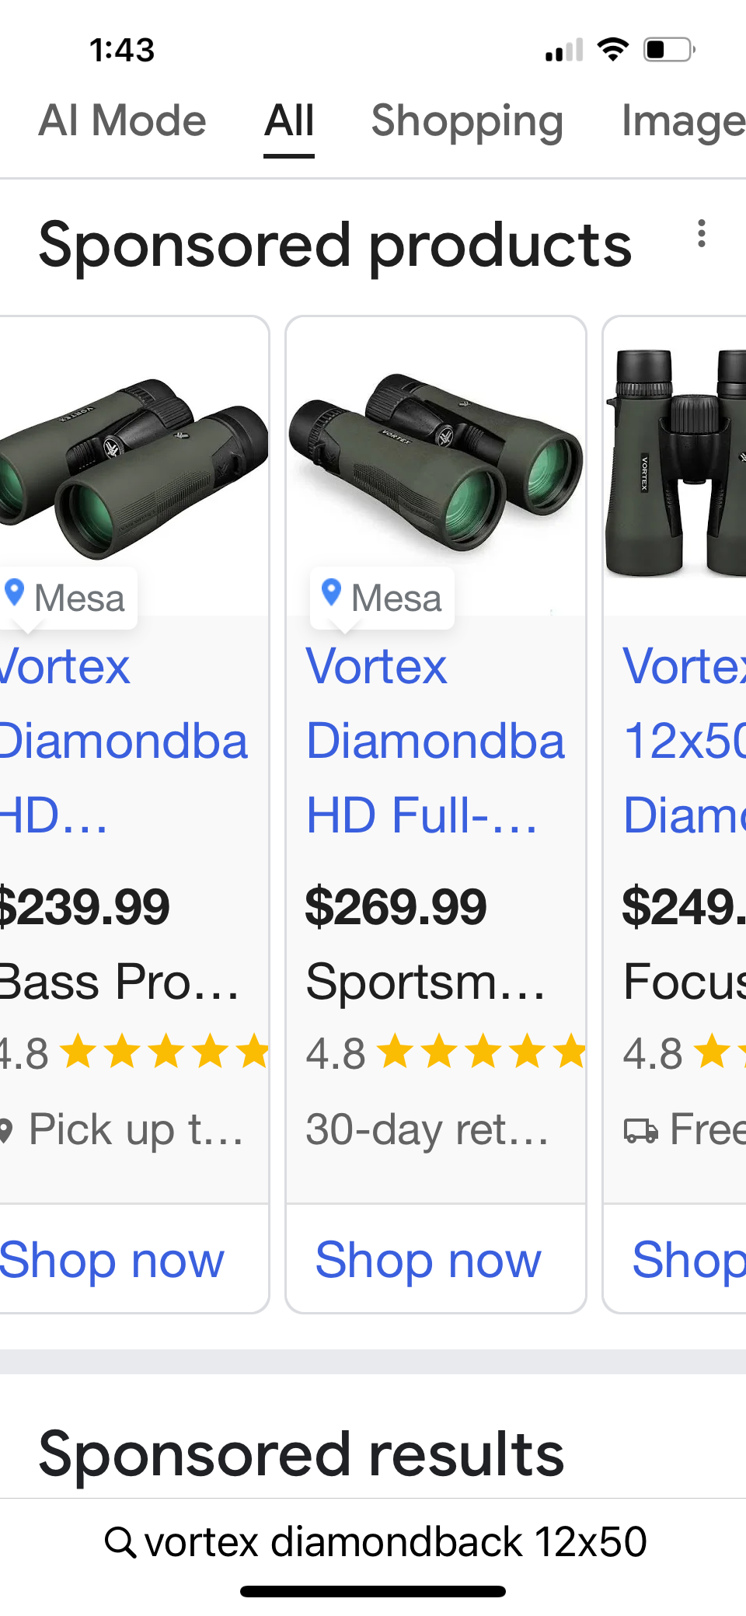This screenshot has width=746, height=1616.
Task: Switch to the AI Mode tab
Action: click(122, 121)
